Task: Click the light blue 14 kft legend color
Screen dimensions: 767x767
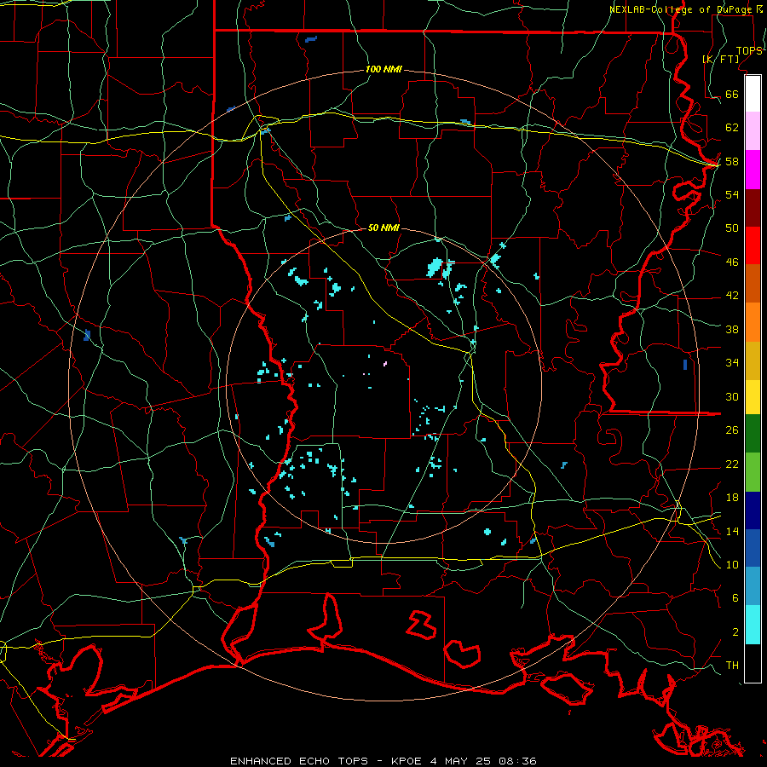Action: click(x=753, y=586)
